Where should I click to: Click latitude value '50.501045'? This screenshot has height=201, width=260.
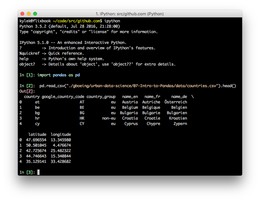36,145
